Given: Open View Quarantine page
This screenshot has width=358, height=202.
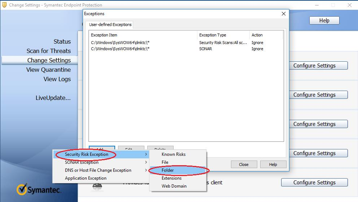Looking at the screenshot, I should click(49, 70).
